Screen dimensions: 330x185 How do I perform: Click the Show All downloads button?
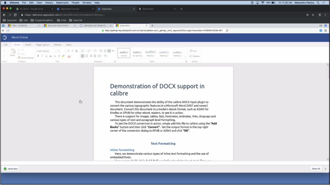(x=316, y=169)
